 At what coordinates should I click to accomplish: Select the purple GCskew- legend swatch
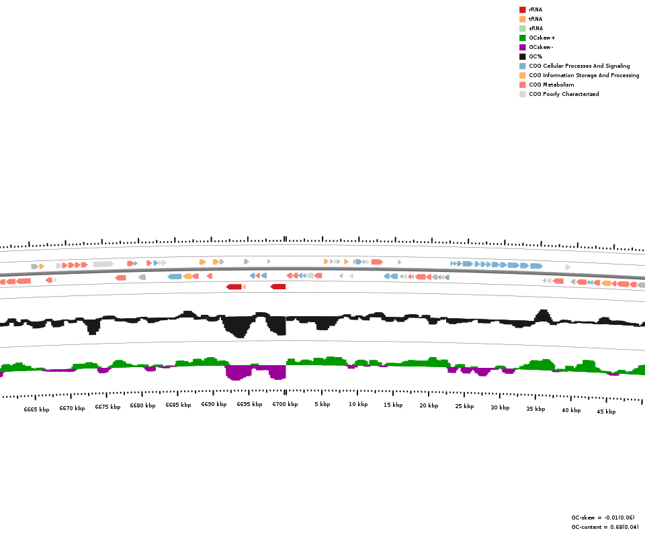click(x=522, y=47)
